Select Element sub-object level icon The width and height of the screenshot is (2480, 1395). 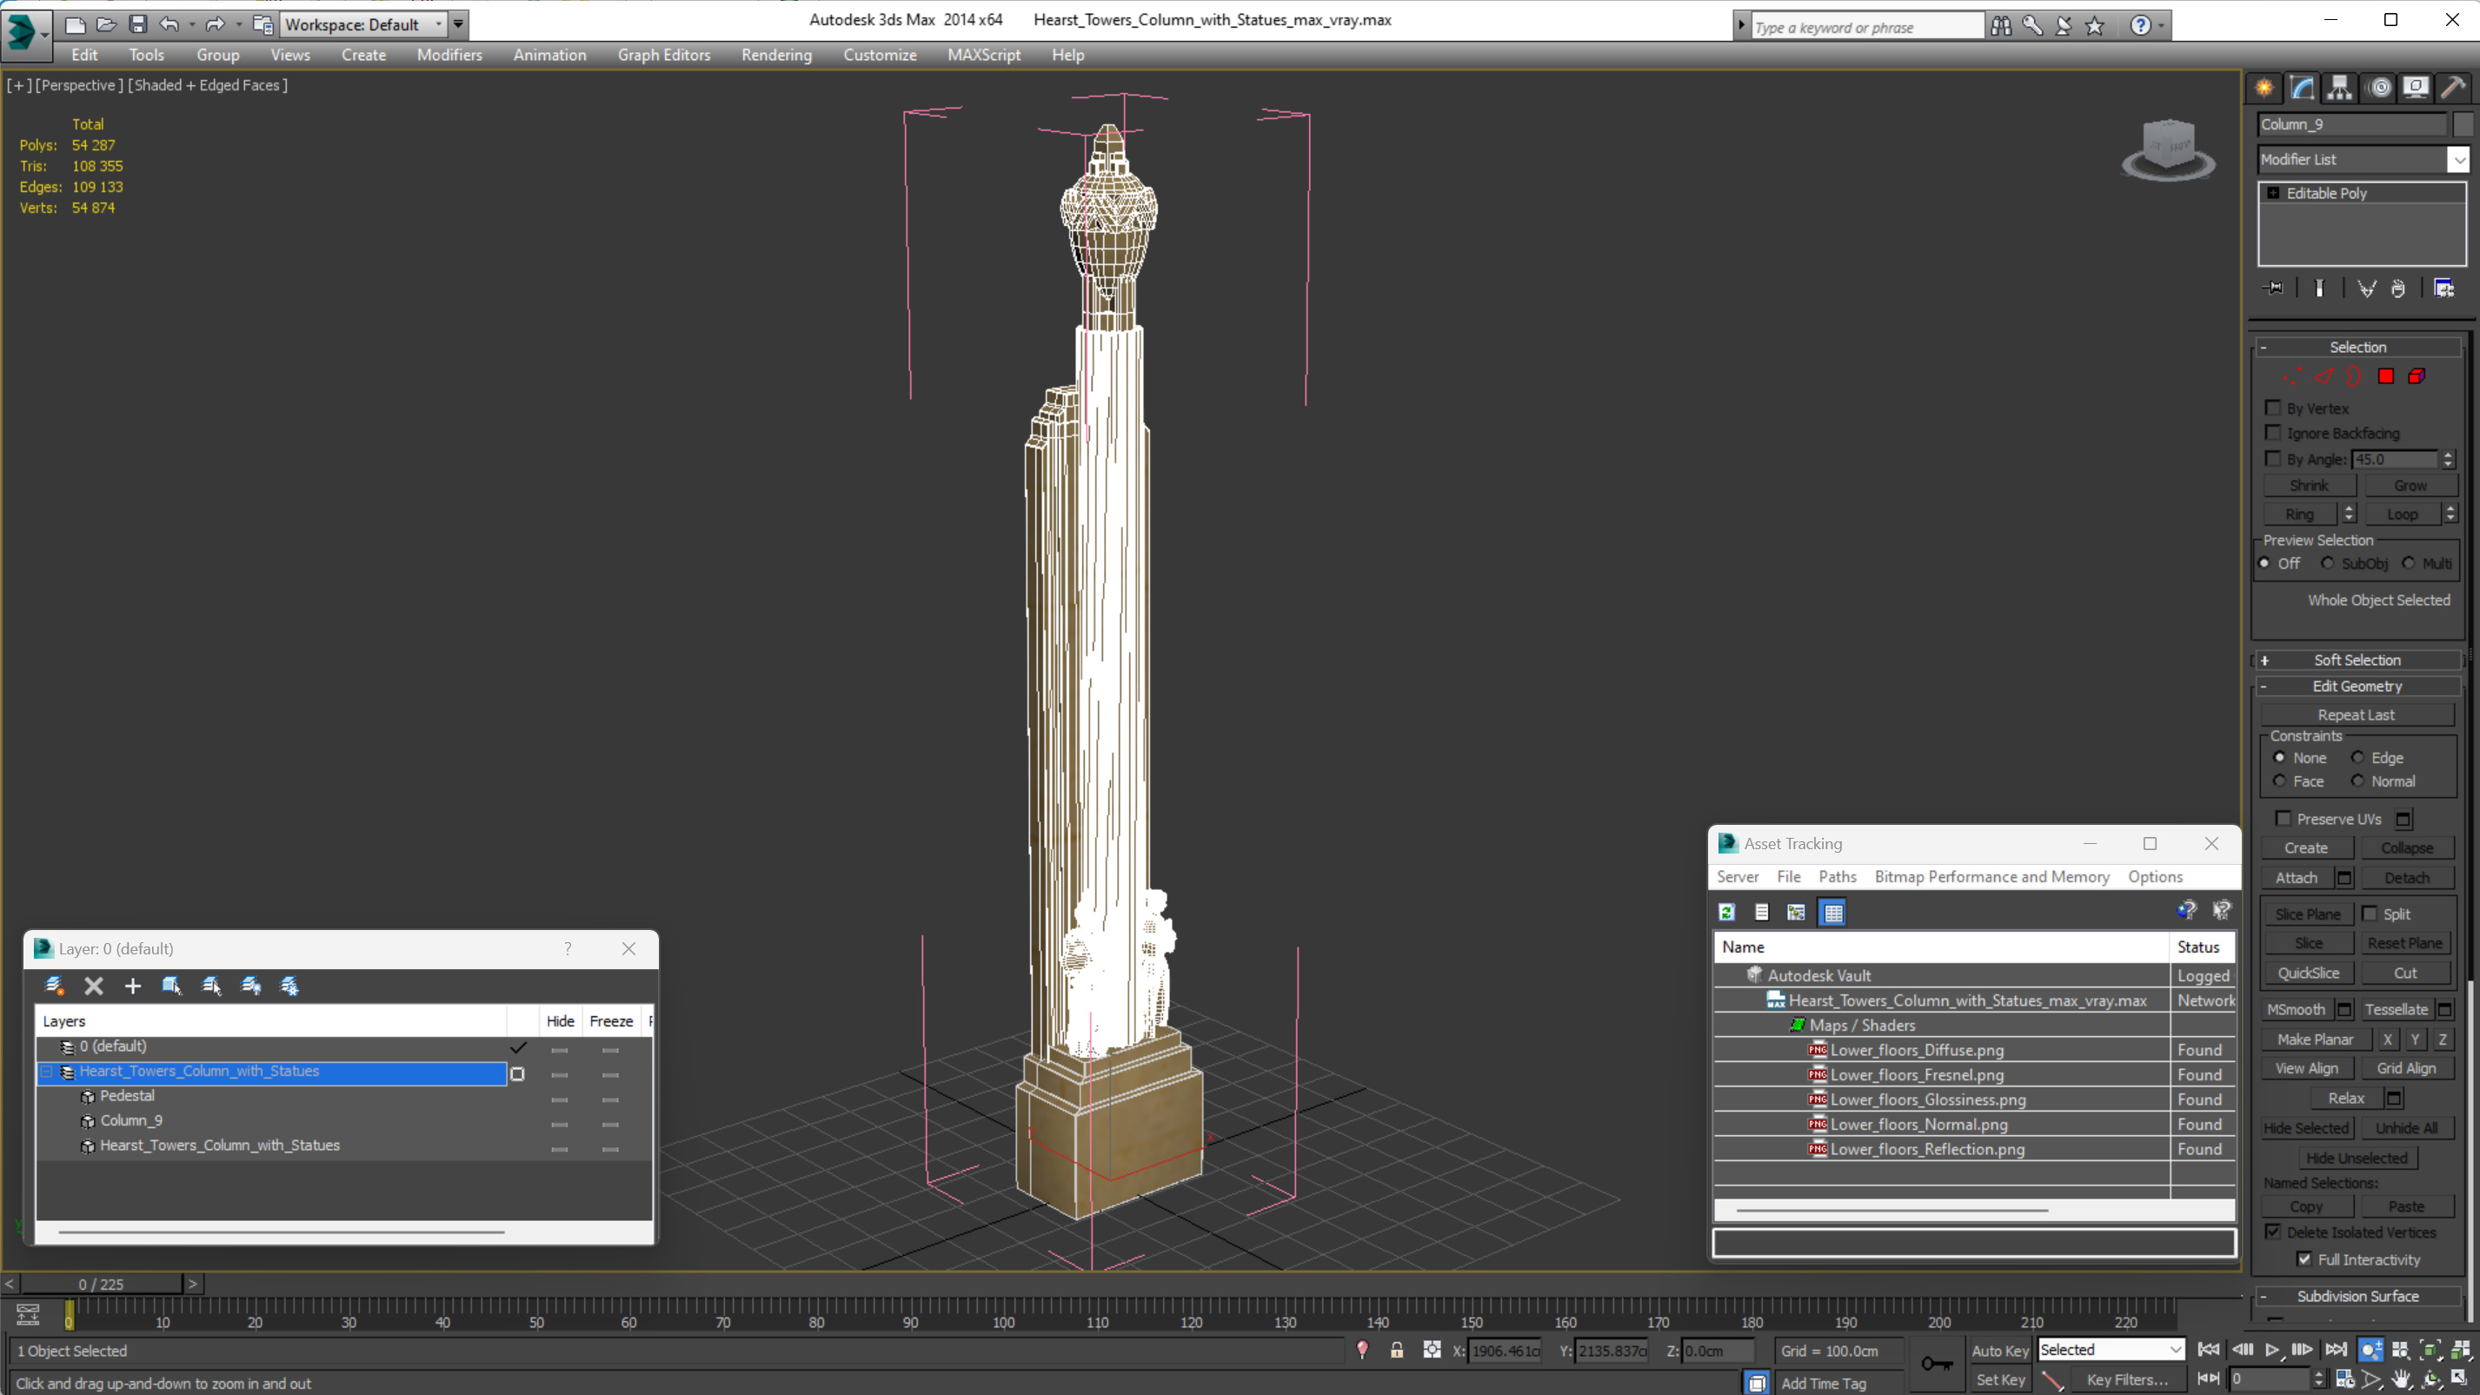(2417, 376)
